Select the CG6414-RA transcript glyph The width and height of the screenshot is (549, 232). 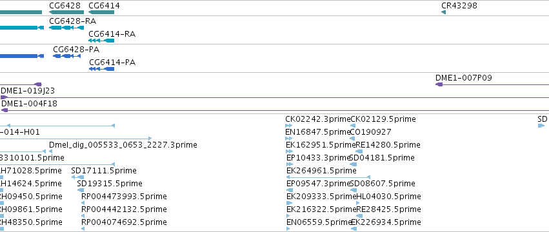click(101, 41)
